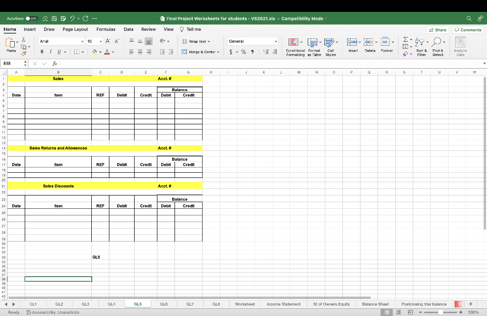Viewport: 487px width, 316px height.
Task: Click the Copy icon
Action: [x=24, y=47]
